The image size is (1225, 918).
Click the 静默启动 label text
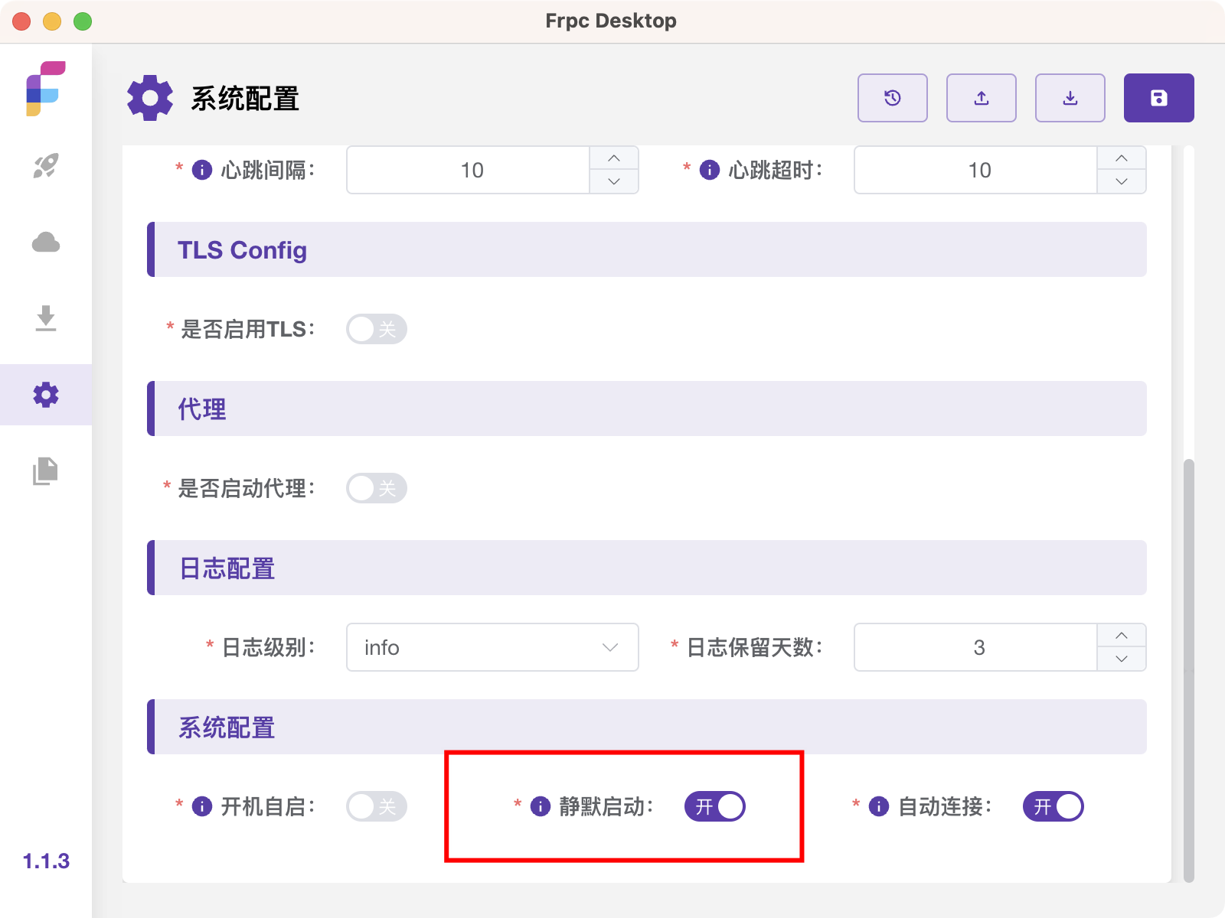click(x=606, y=806)
